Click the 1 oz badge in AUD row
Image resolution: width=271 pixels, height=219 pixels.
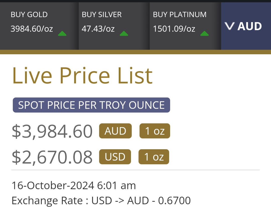click(x=155, y=131)
